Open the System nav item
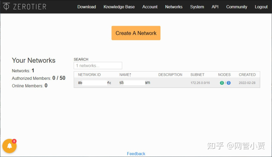Viewport: 272px width, 157px height. point(197,7)
